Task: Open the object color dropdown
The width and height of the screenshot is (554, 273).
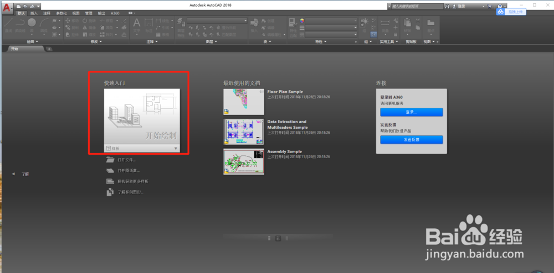Action: tap(331, 21)
